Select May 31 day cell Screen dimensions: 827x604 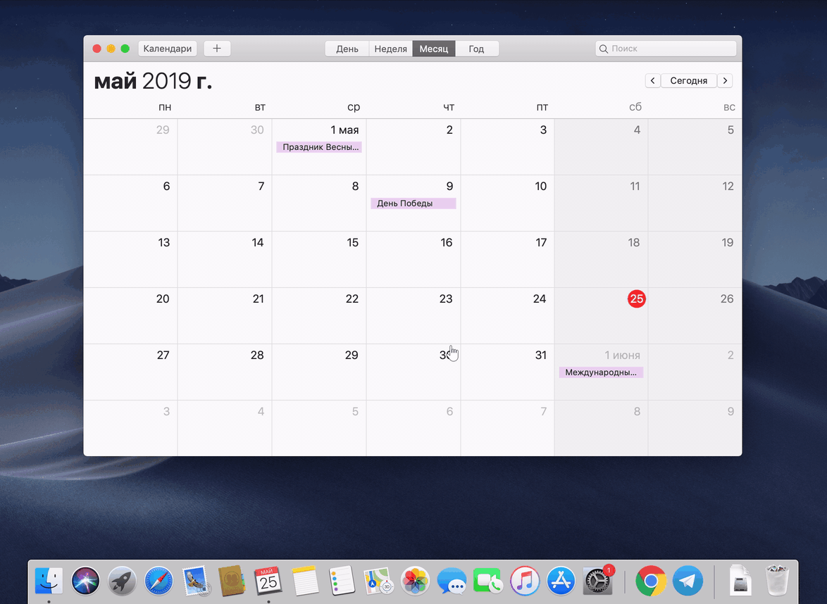pyautogui.click(x=507, y=372)
